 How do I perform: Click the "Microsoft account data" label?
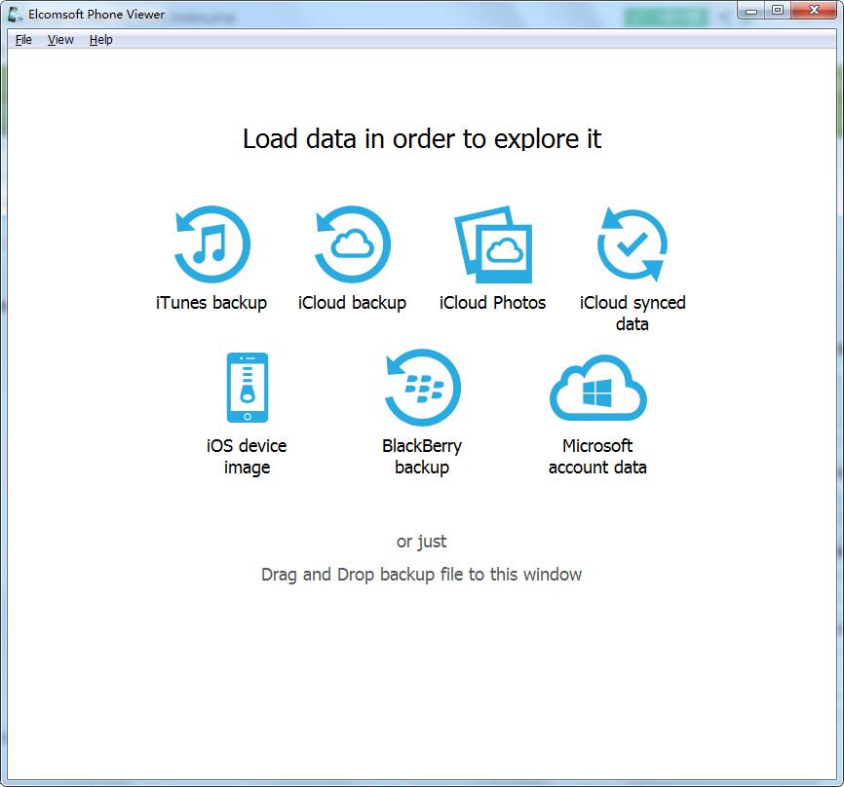[597, 456]
